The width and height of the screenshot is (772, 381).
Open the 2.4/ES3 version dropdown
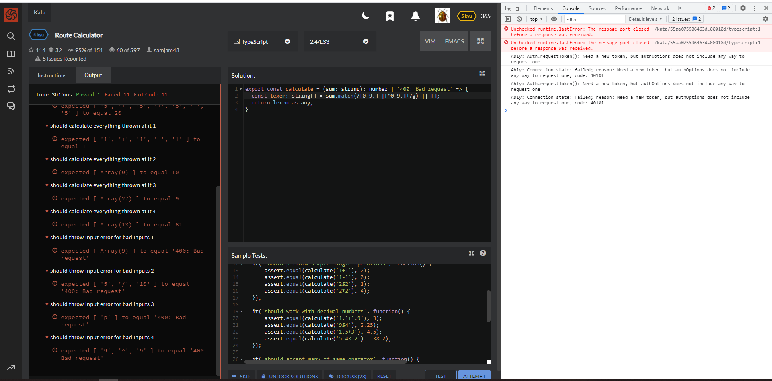point(340,41)
